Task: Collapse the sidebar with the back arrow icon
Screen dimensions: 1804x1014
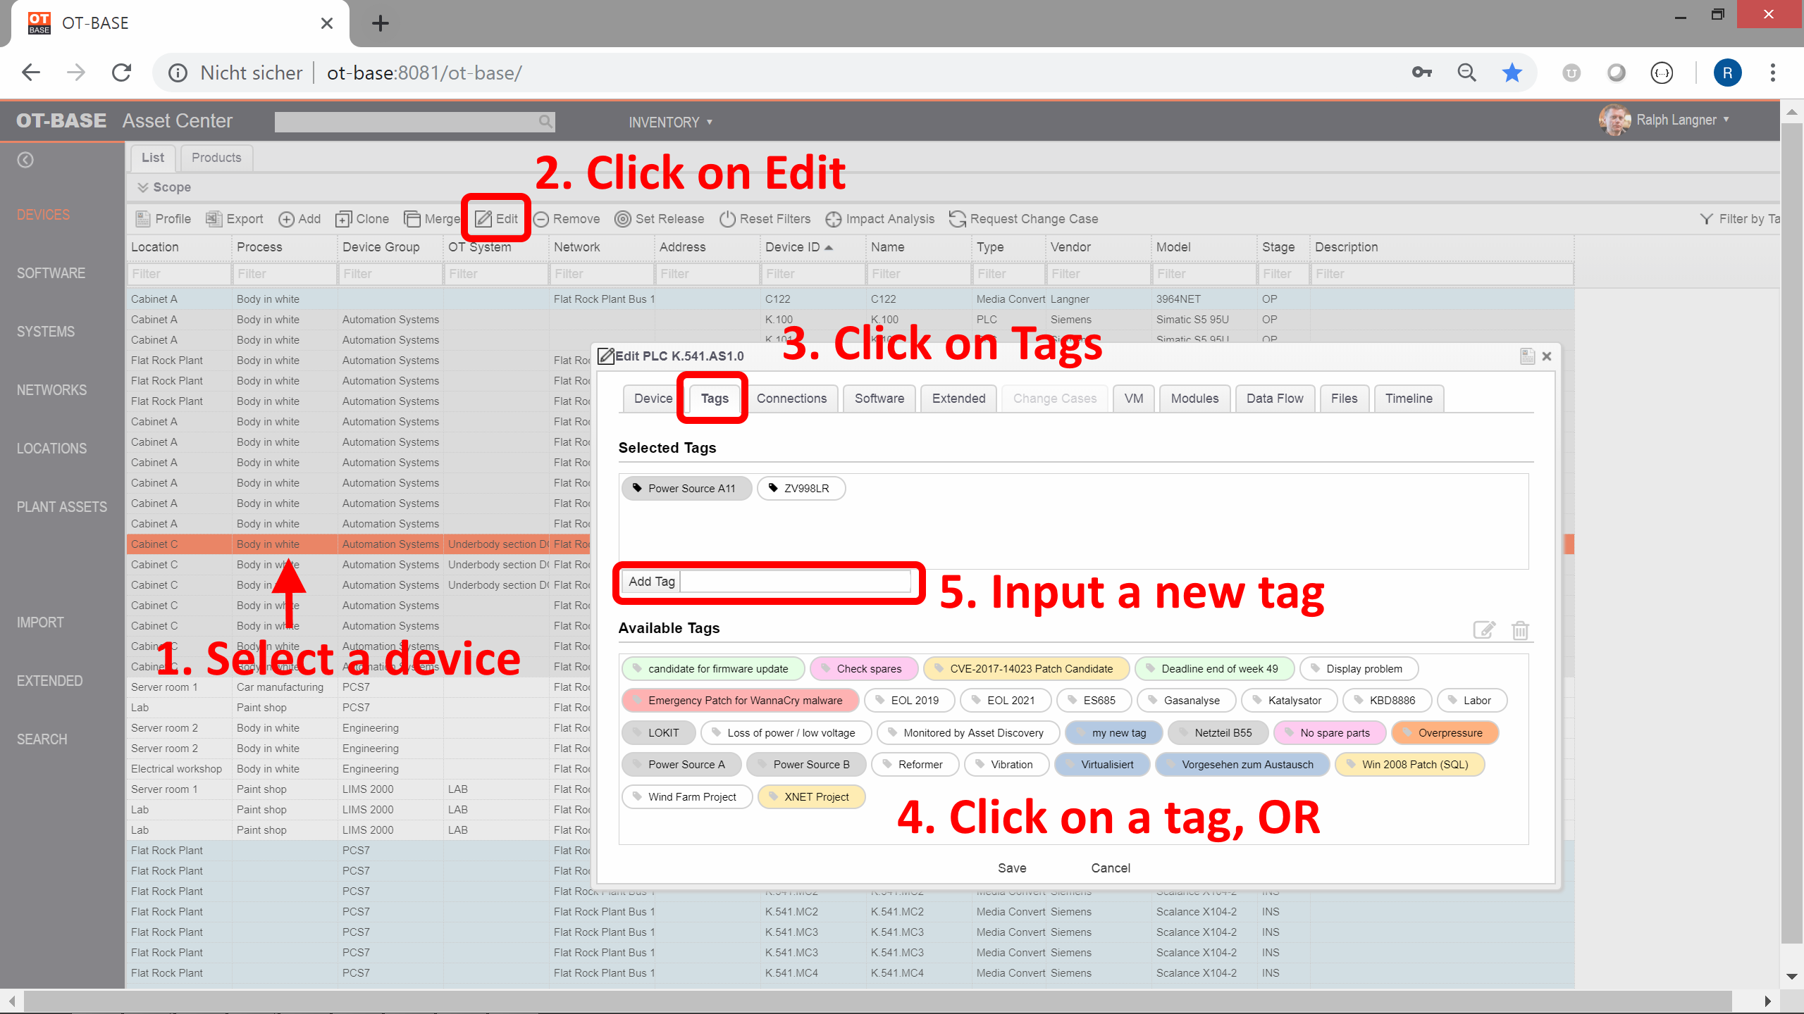Action: point(25,160)
